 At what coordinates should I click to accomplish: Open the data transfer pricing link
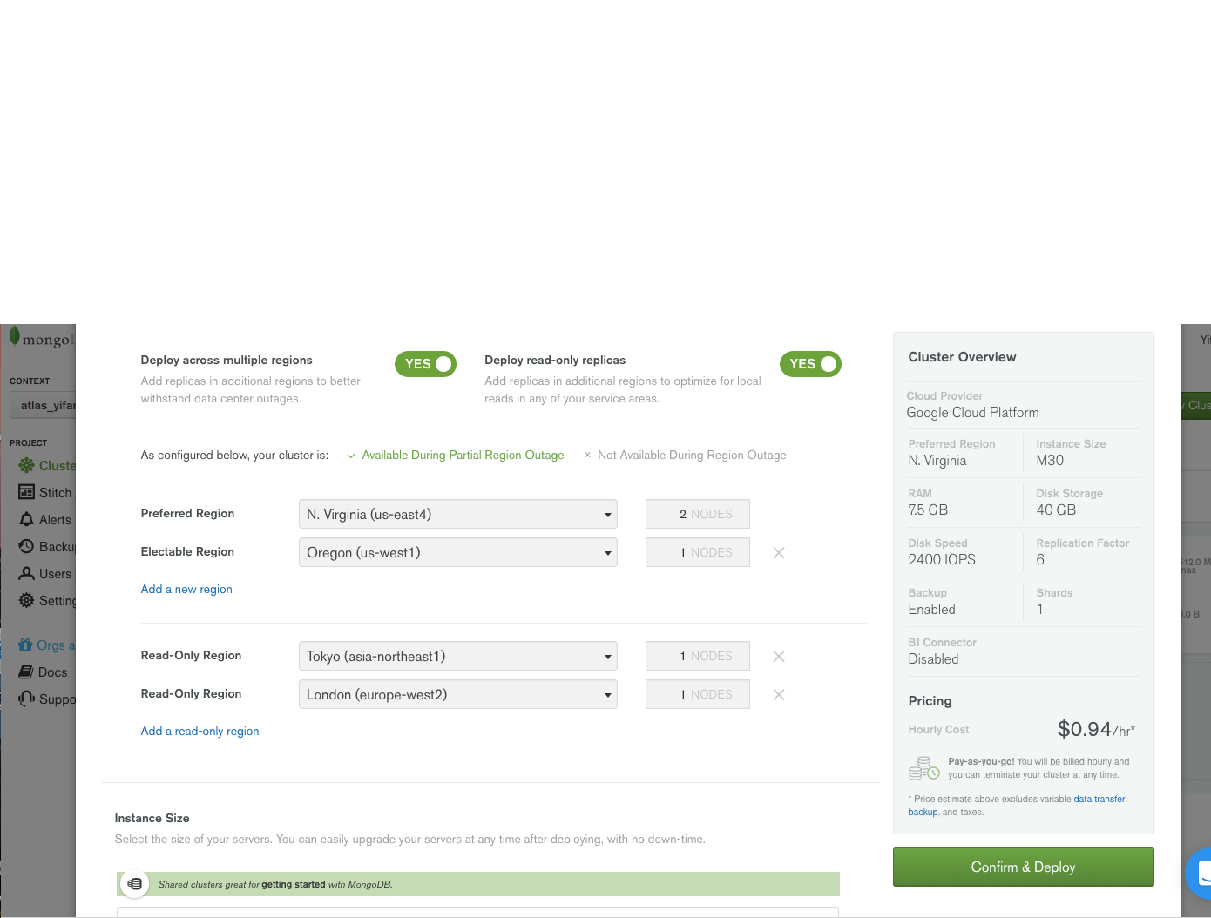[1099, 799]
